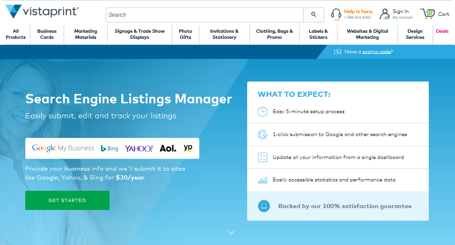Open the Deals menu item
455x245 pixels.
(x=442, y=31)
